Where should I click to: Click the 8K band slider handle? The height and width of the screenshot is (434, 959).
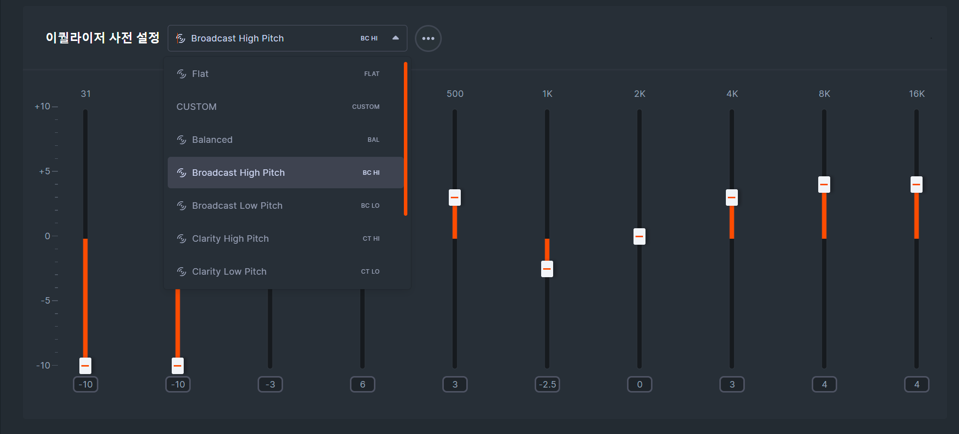point(824,184)
